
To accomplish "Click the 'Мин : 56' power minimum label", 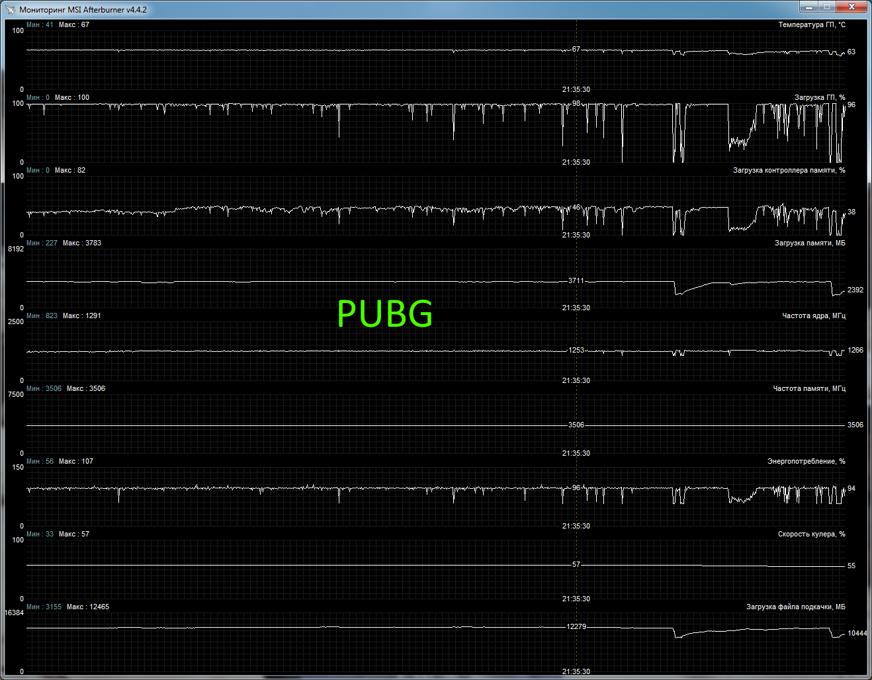I will (40, 462).
